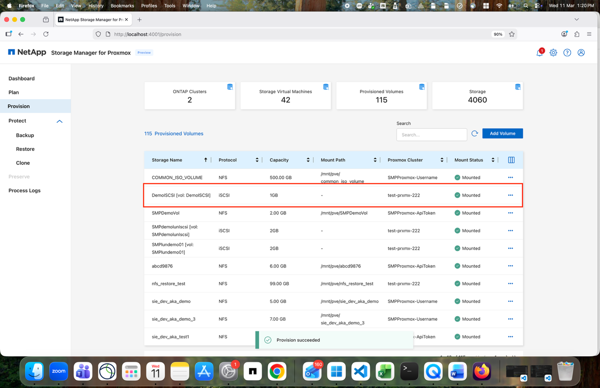Open application settings gear icon

coord(553,52)
